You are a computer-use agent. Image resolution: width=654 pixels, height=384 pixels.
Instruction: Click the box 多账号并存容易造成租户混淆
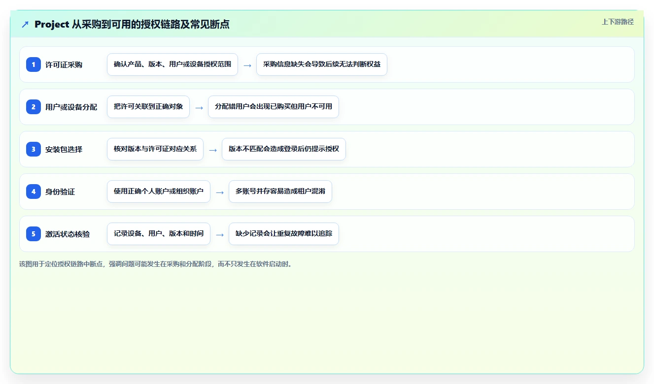pos(280,192)
